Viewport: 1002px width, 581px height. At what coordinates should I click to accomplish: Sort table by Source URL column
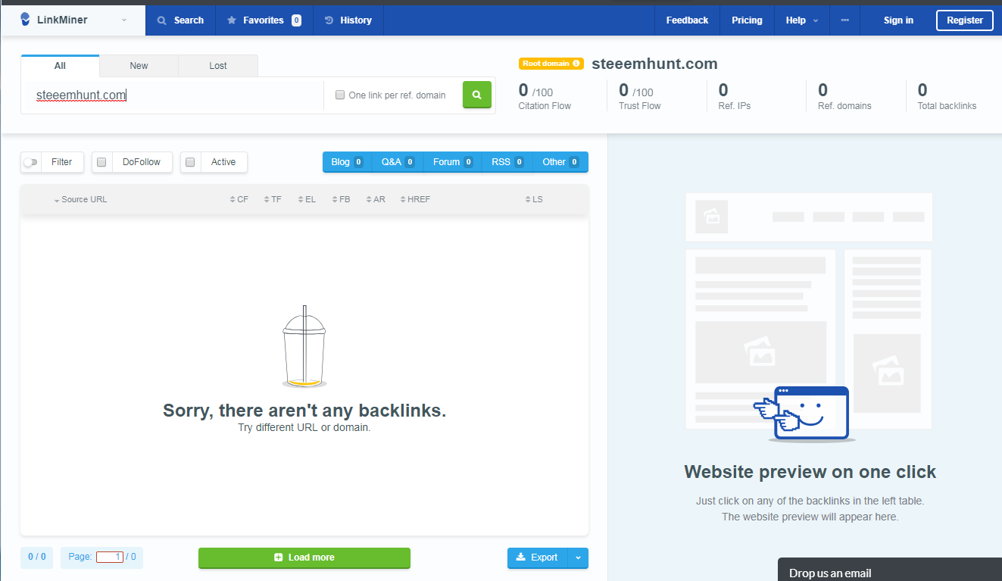tap(80, 200)
